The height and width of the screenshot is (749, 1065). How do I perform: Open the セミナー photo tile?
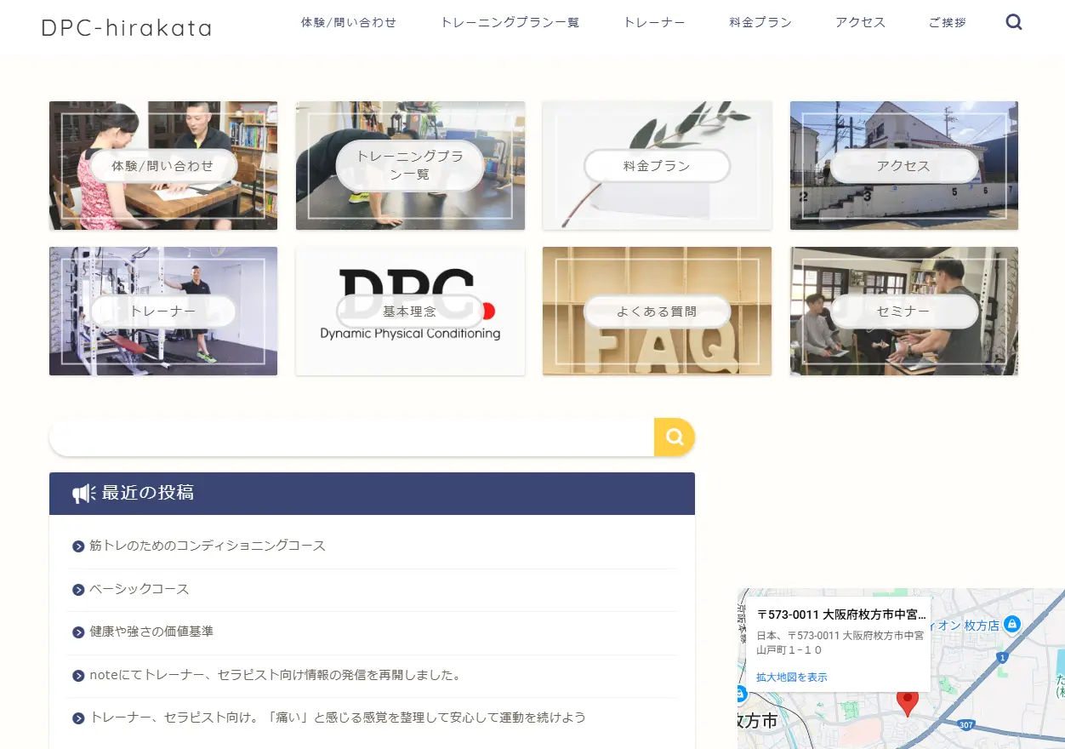[x=903, y=312]
